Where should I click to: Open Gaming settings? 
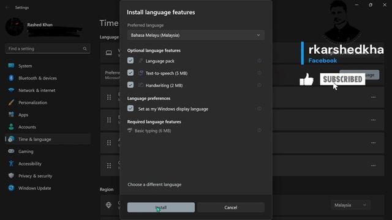coord(48,152)
